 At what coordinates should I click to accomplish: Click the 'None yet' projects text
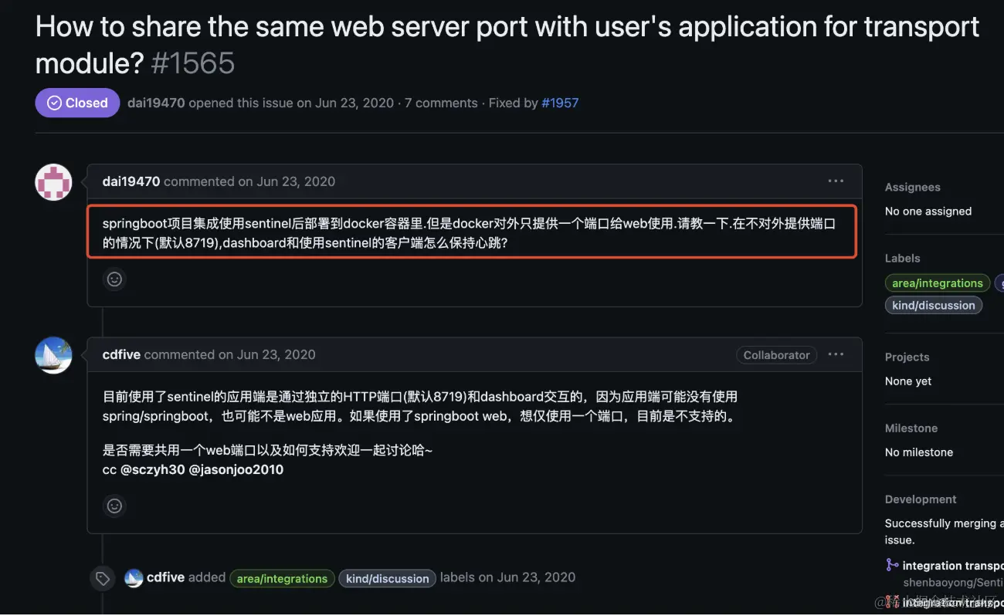click(x=908, y=381)
